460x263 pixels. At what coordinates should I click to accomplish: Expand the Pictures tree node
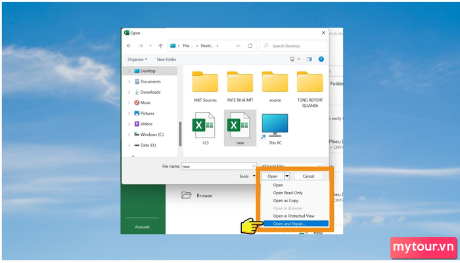[x=129, y=113]
